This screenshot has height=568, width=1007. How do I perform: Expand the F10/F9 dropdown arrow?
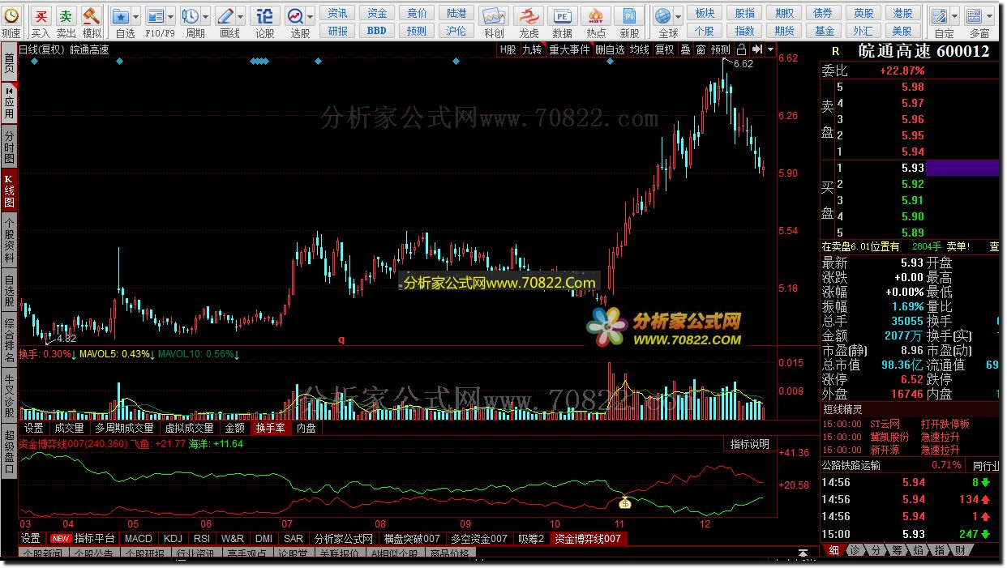170,16
